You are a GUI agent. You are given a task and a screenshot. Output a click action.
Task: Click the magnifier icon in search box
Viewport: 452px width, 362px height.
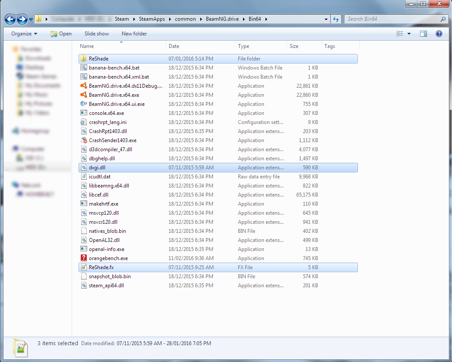(443, 19)
